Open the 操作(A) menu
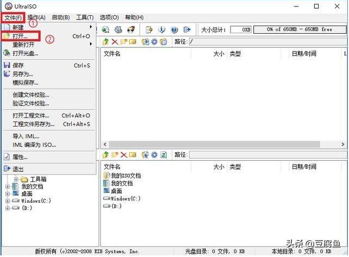349x257 pixels. pos(36,17)
